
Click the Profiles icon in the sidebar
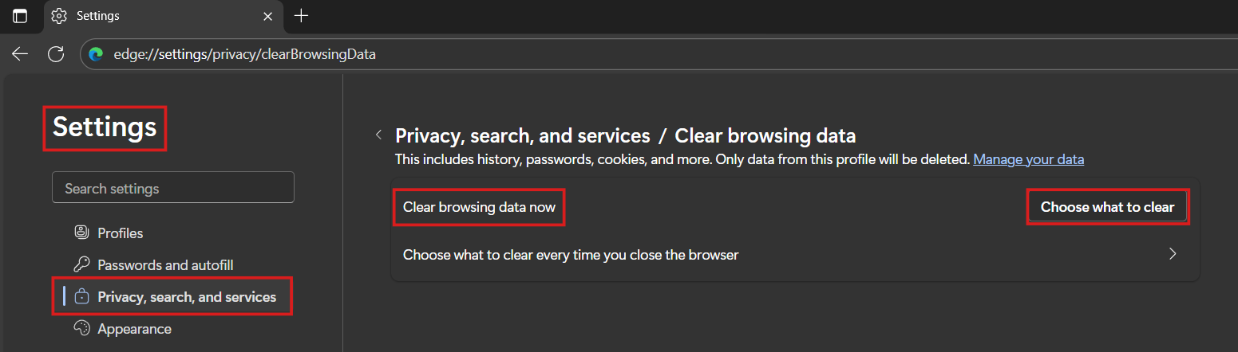tap(81, 233)
